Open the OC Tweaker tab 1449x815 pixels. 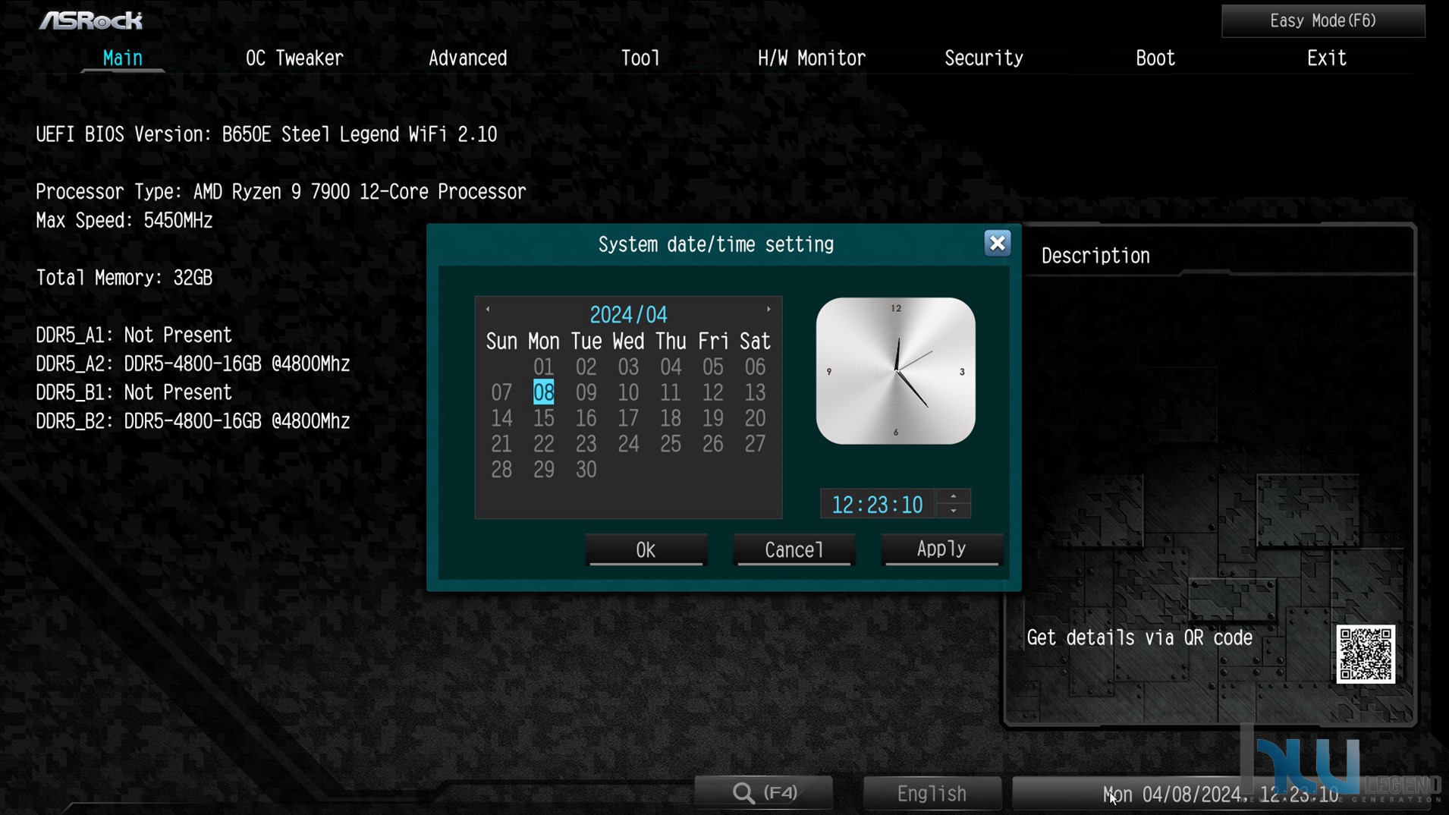[294, 58]
